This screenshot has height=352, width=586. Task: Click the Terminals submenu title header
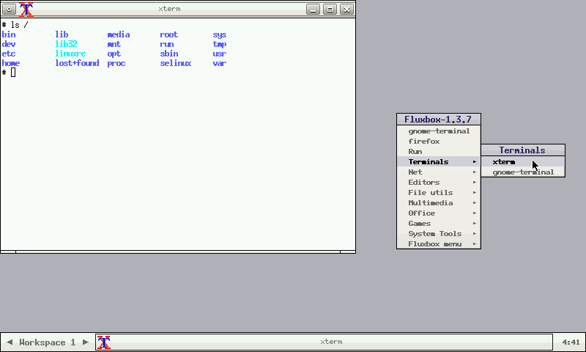coord(523,150)
